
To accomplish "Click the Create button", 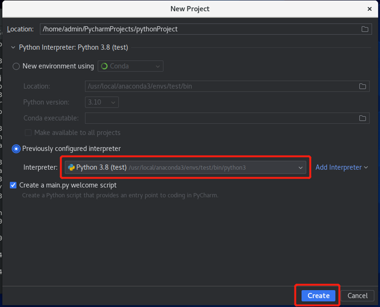I will [x=318, y=296].
